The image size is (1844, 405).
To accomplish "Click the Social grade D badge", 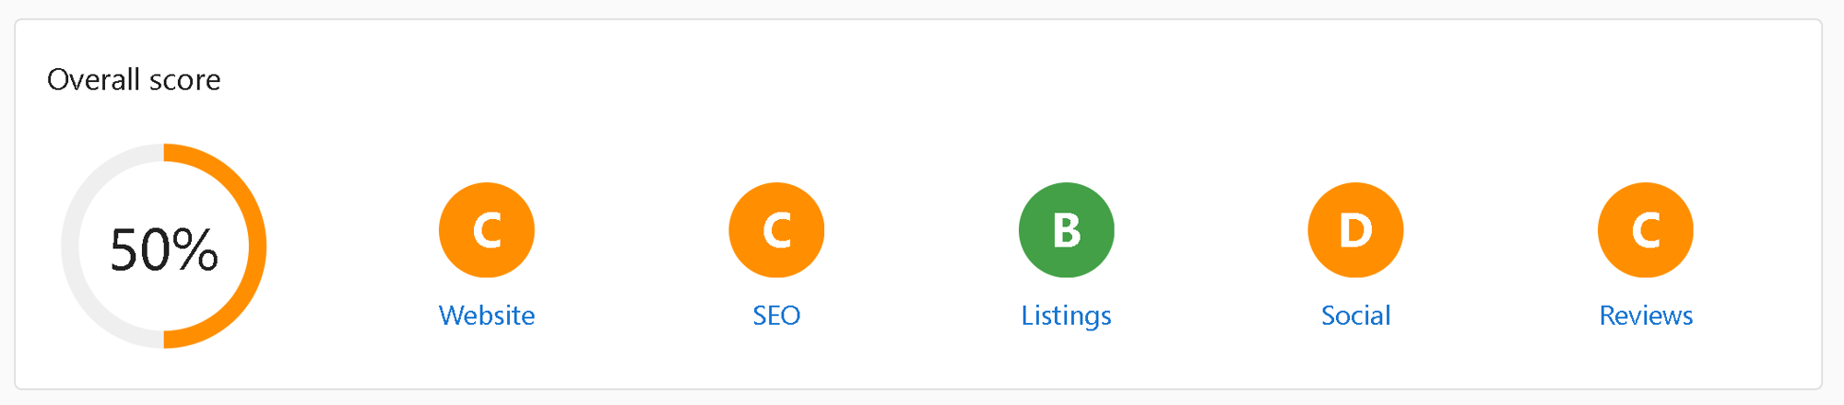I will (x=1355, y=230).
